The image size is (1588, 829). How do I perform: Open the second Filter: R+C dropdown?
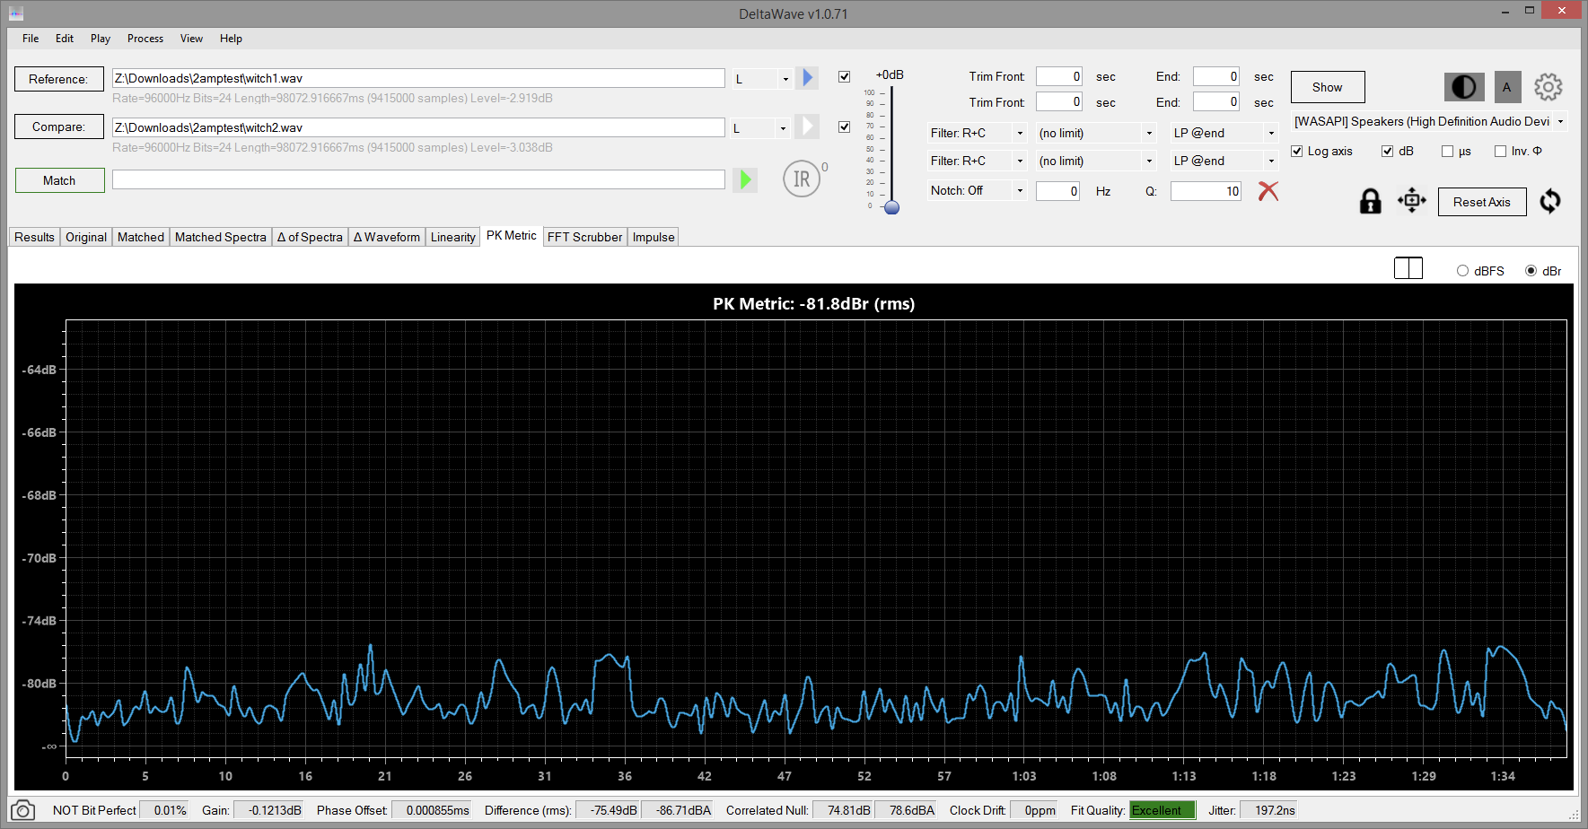pos(978,161)
